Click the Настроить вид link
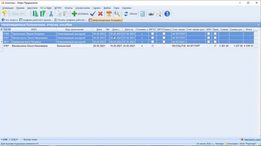Screen dimensions: 261x146 tap(252, 140)
